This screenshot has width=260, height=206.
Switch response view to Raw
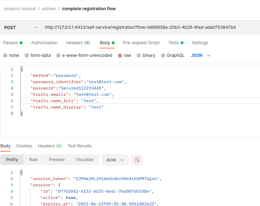coord(33,160)
